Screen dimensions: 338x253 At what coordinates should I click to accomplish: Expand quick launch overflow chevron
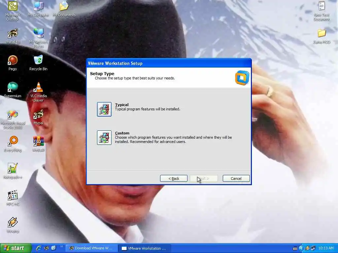coord(62,246)
